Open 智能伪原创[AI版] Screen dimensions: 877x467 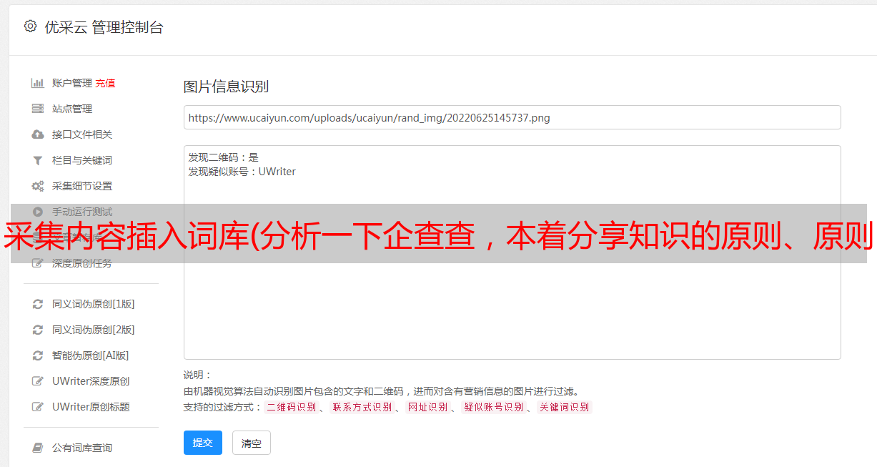coord(91,355)
